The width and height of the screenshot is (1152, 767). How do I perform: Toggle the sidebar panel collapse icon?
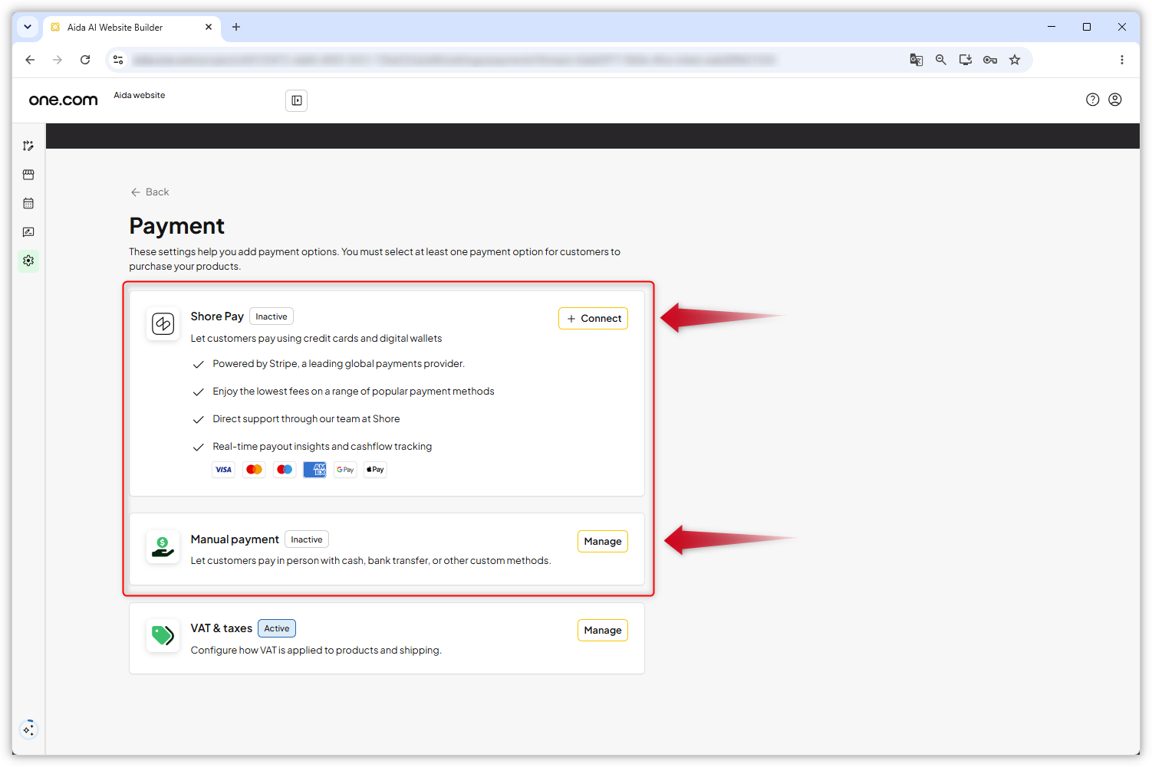coord(297,100)
